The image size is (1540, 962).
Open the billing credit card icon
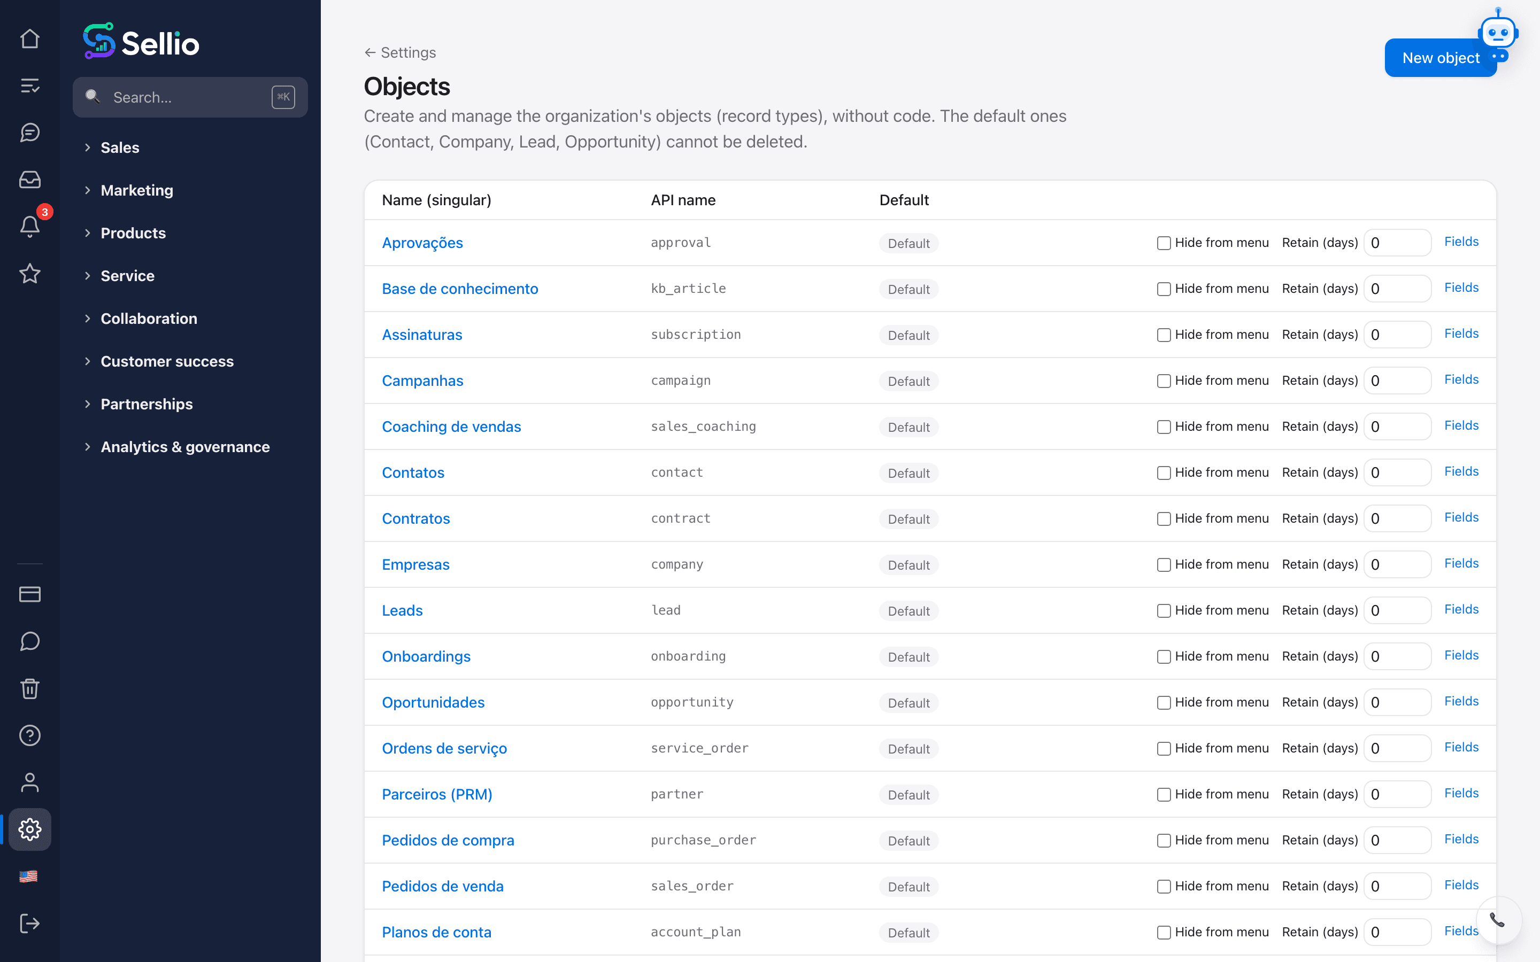[x=30, y=594]
